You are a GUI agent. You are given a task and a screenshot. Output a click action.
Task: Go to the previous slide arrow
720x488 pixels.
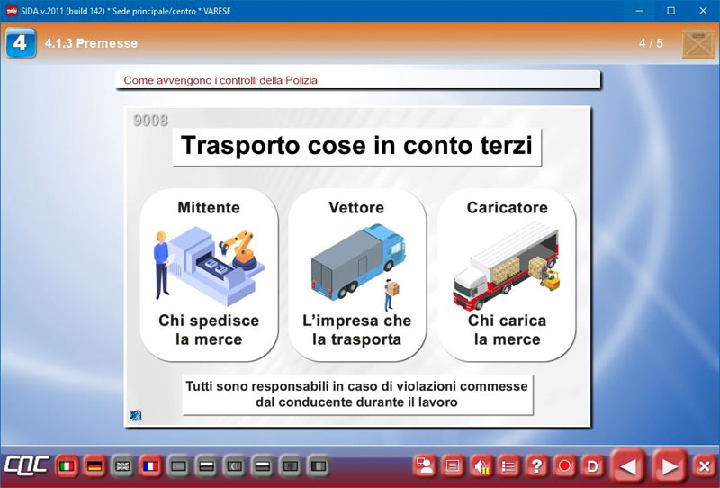[x=629, y=466]
